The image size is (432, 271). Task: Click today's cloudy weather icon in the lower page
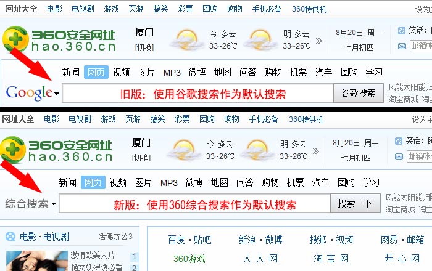183,150
